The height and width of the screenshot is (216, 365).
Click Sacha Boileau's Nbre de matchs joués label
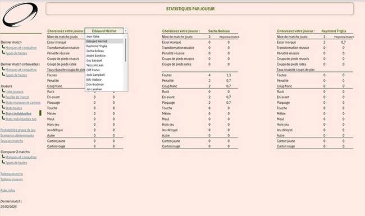(x=177, y=36)
